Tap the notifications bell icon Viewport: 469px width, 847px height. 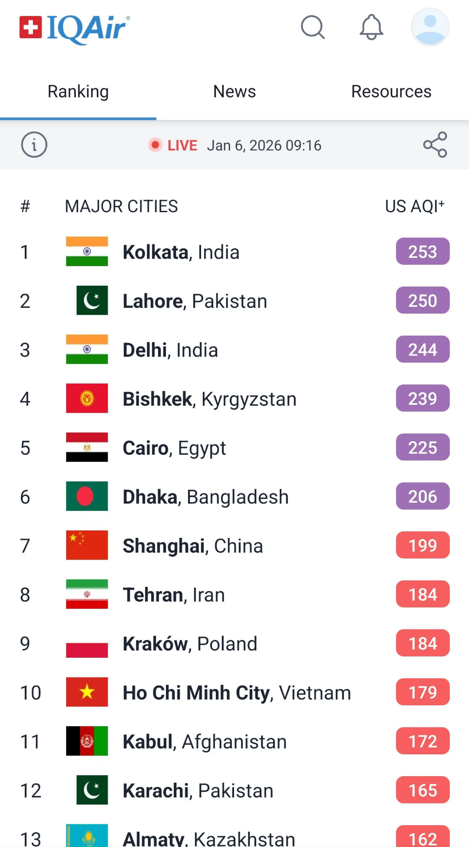pyautogui.click(x=371, y=27)
